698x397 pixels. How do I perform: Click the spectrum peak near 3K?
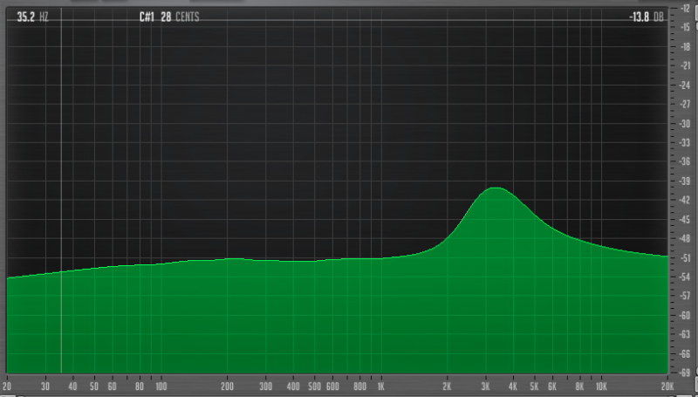point(496,188)
